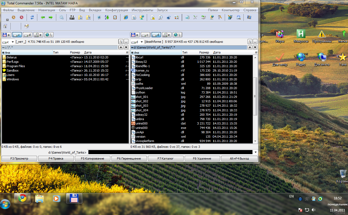348x215 pixels.
Task: Click the red gear toolbar icon
Action: [x=21, y=17]
